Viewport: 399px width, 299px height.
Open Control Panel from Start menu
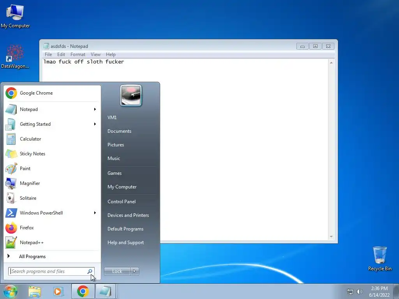pyautogui.click(x=122, y=202)
